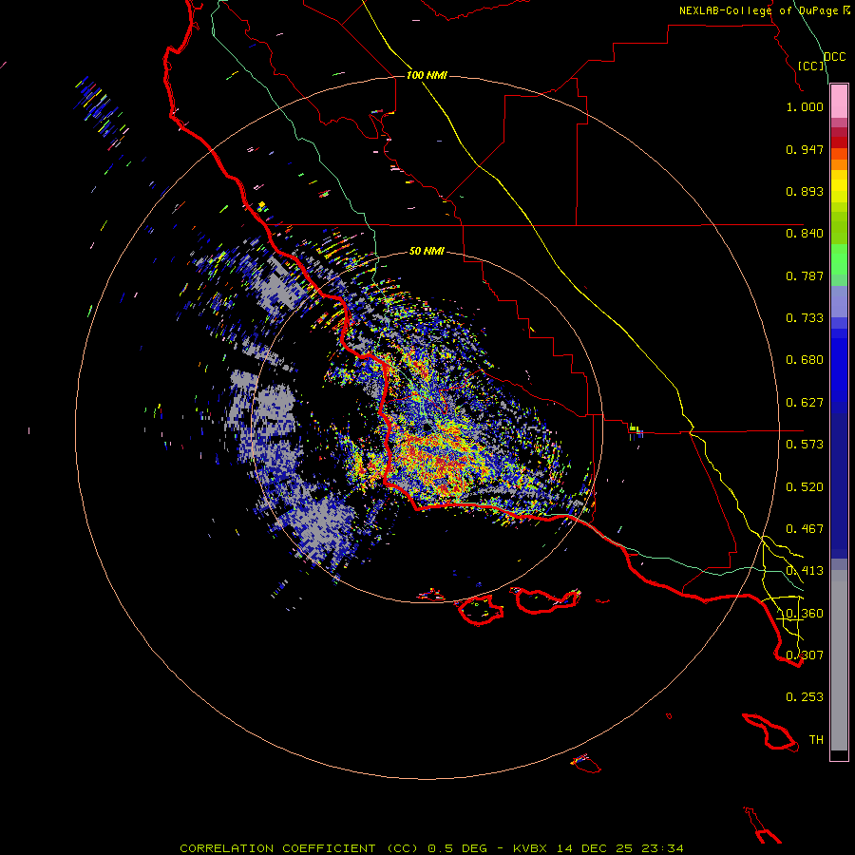Click the 50 NMI range ring label
Viewport: 855px width, 855px height.
[427, 252]
